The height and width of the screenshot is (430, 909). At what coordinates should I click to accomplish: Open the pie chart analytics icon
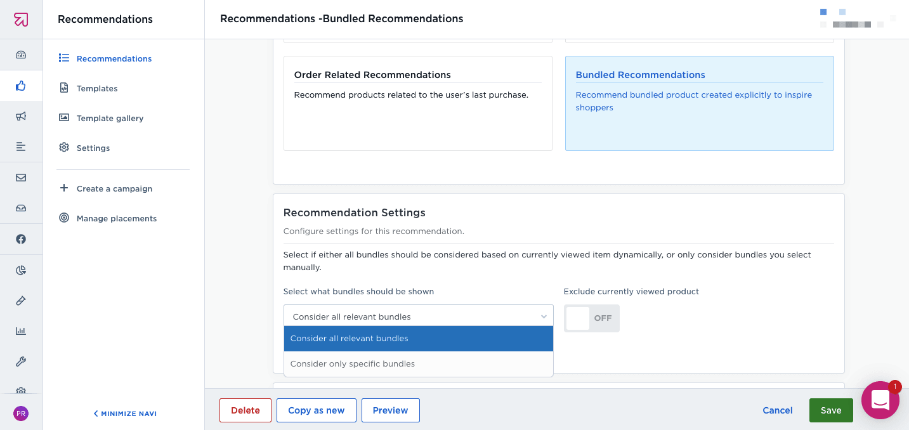pos(21,270)
